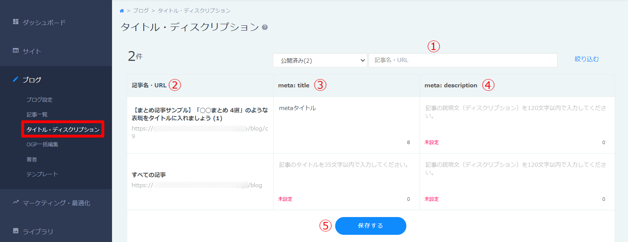The height and width of the screenshot is (242, 628).
Task: Click the 2件 result count
Action: click(x=135, y=56)
